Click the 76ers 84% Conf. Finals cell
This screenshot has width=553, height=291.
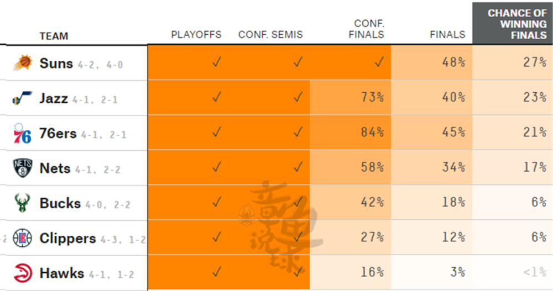click(x=351, y=133)
